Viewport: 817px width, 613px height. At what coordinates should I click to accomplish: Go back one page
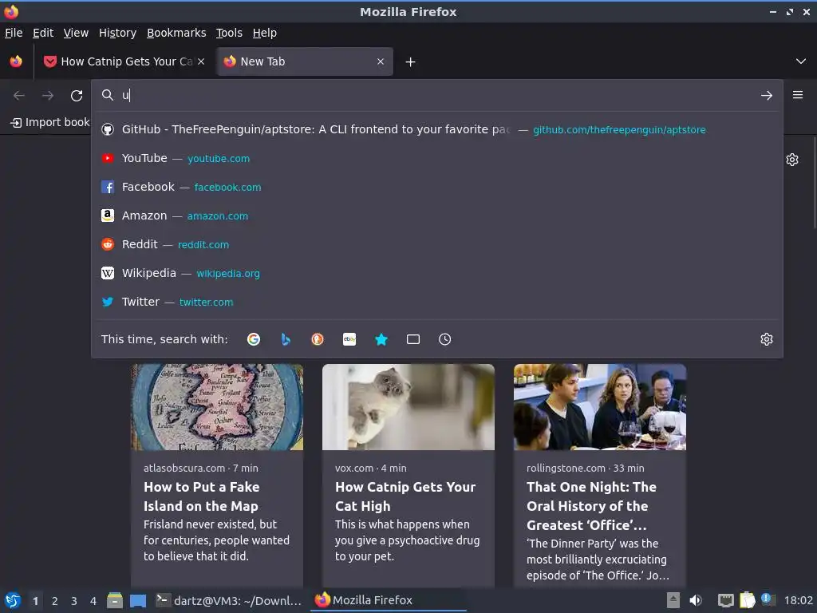coord(19,96)
